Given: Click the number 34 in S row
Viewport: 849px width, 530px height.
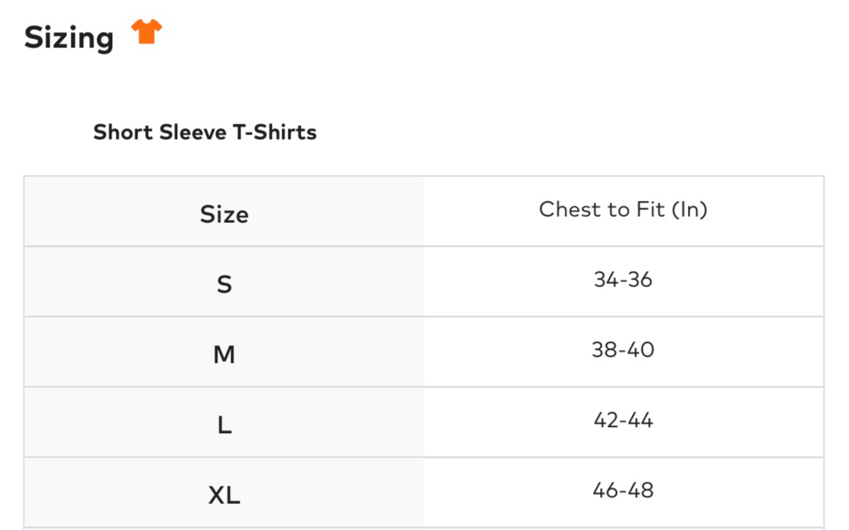Looking at the screenshot, I should point(606,280).
